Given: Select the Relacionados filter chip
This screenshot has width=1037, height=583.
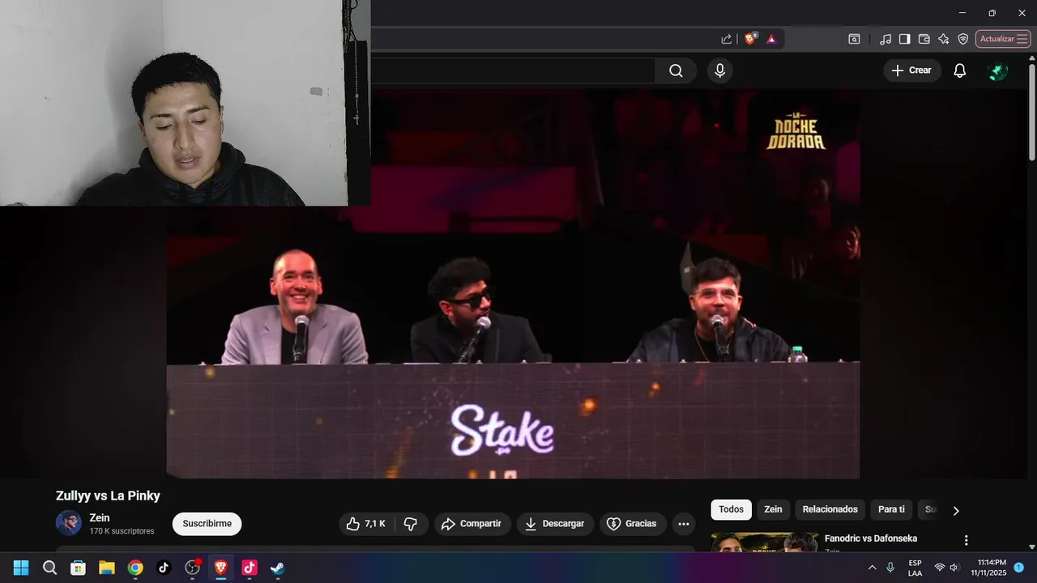Looking at the screenshot, I should 830,509.
